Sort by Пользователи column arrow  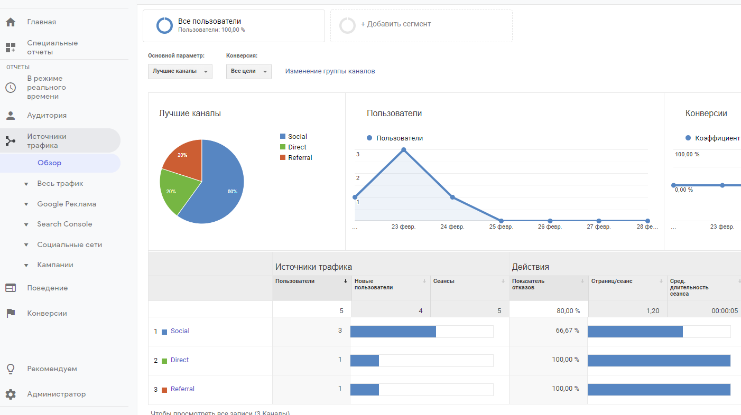click(x=346, y=281)
